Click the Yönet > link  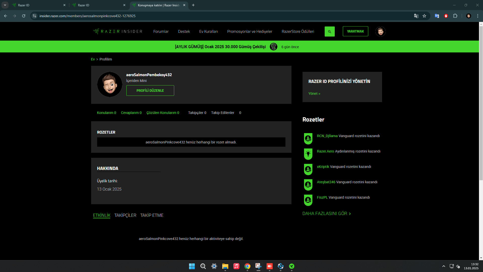[x=314, y=94]
